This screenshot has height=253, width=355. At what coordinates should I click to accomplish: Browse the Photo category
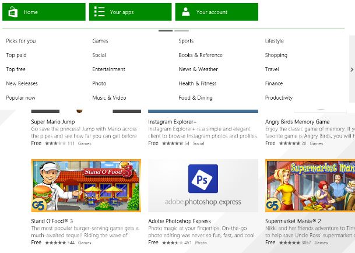point(99,83)
